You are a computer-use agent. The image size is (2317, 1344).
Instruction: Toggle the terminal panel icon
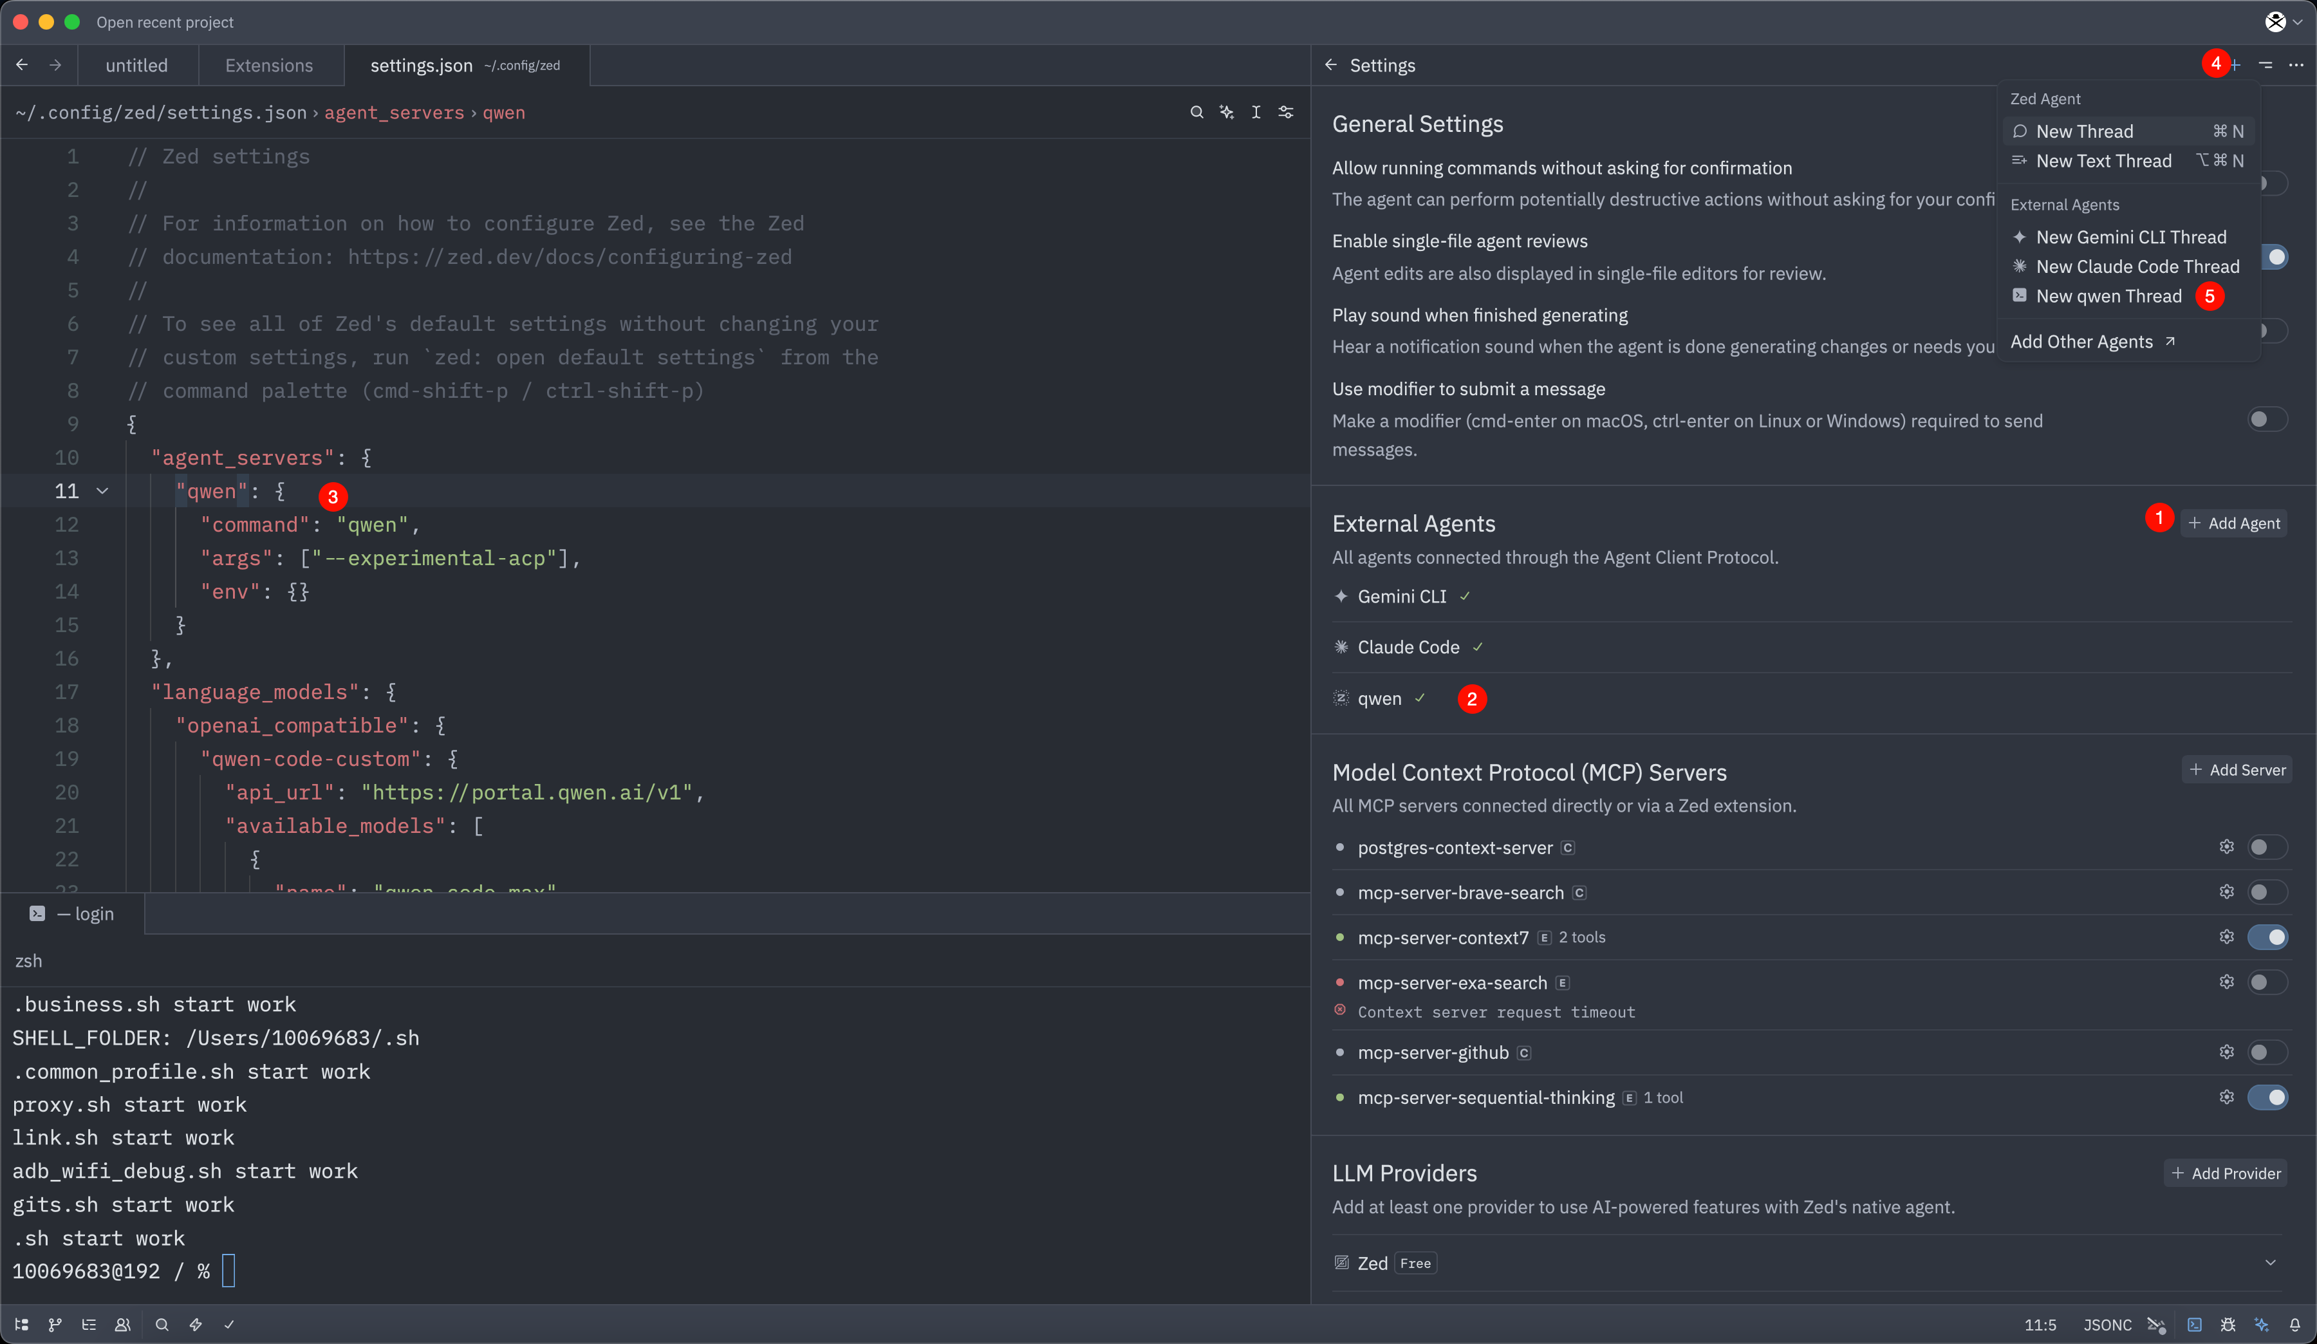click(x=2195, y=1325)
